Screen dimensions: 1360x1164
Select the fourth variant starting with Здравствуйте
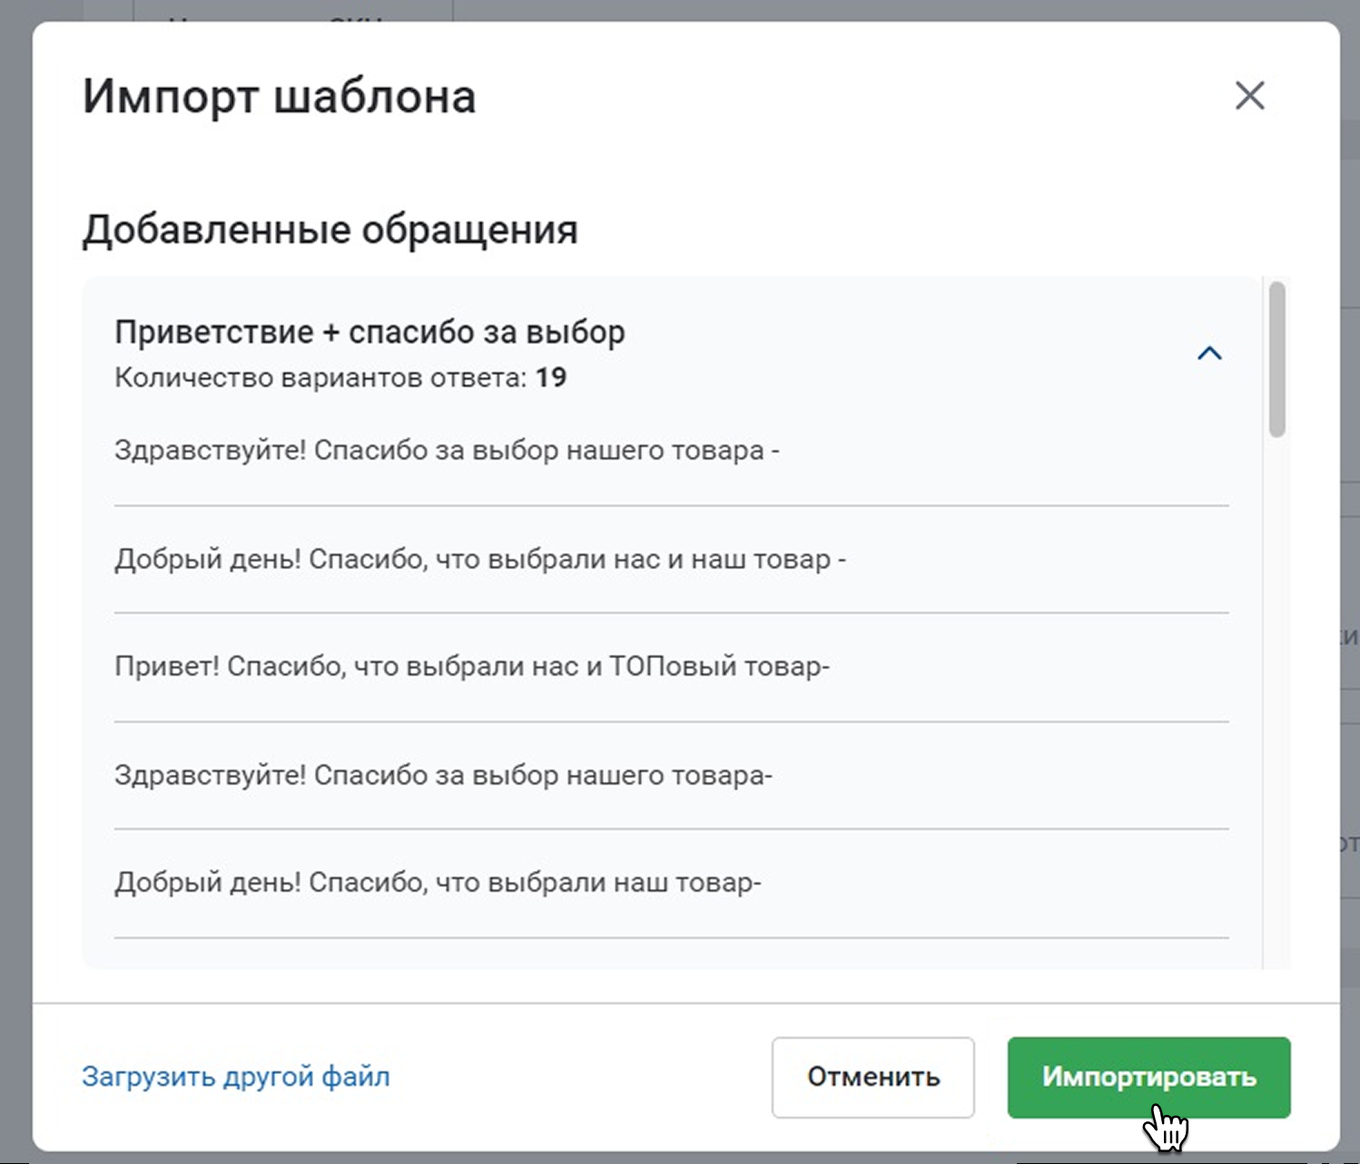point(443,775)
